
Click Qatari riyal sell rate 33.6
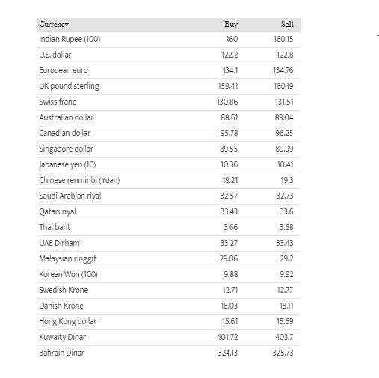[286, 211]
